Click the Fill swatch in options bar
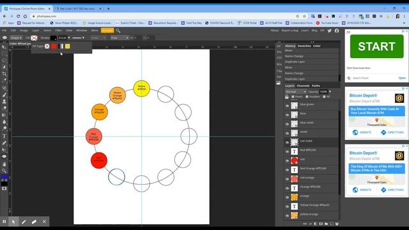 click(x=34, y=38)
